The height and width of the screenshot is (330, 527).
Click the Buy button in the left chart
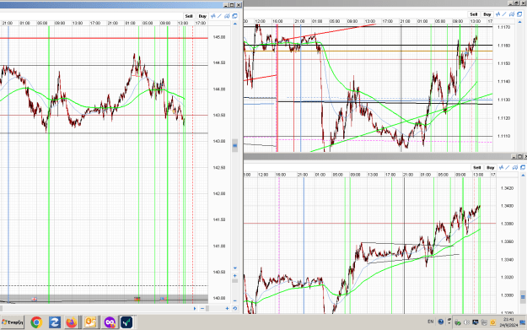(x=202, y=16)
